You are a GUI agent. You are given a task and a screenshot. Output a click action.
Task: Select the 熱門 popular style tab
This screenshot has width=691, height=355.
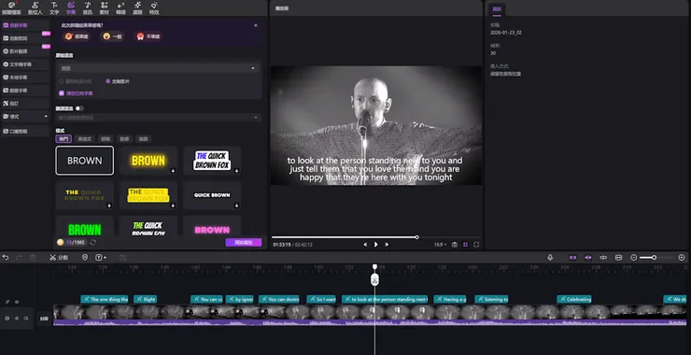pyautogui.click(x=63, y=139)
